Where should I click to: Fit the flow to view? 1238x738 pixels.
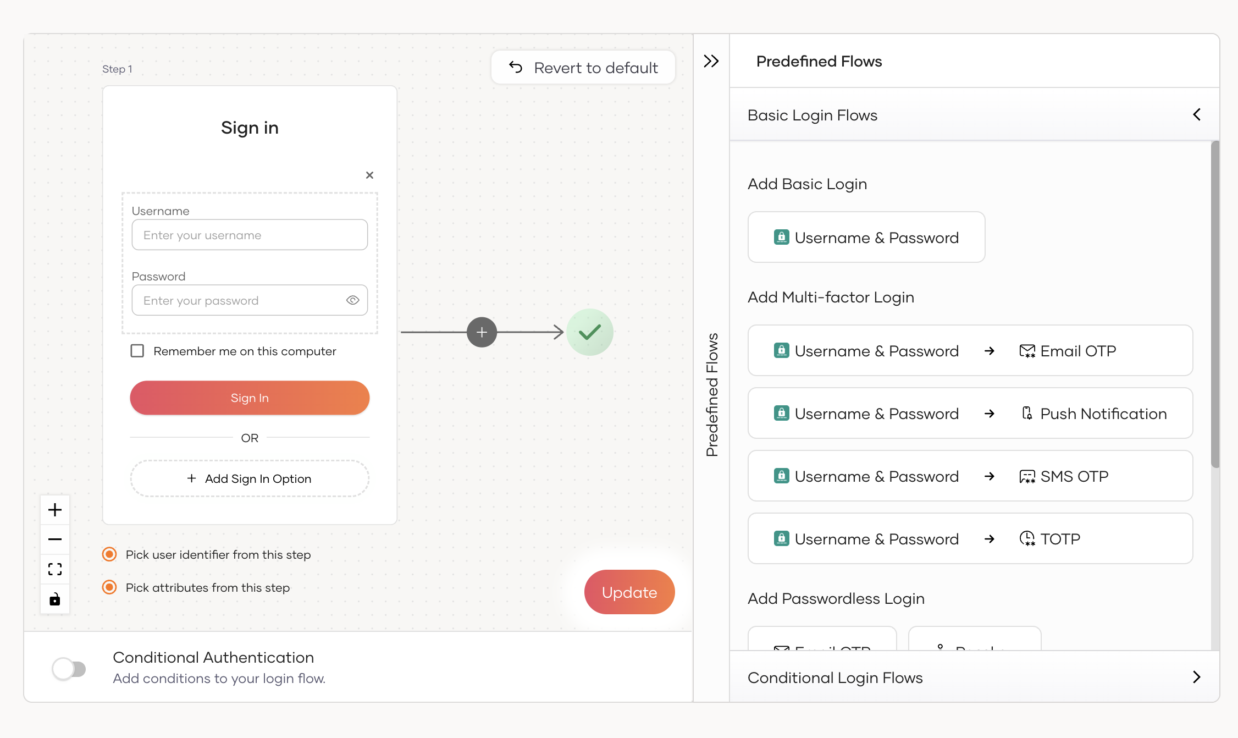click(55, 569)
